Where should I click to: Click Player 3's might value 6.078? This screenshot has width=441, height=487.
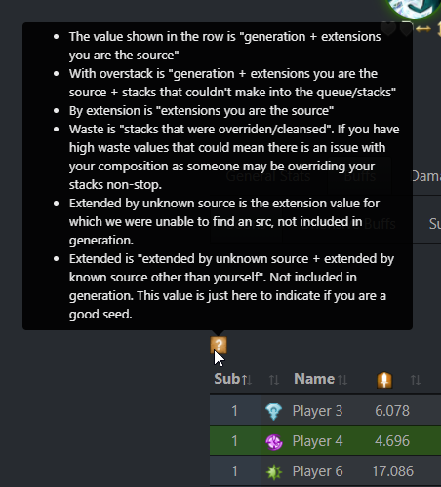pos(392,411)
